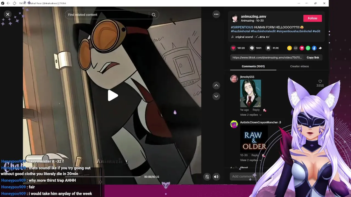Open AutisticClownCrayonMuncher username
Image resolution: width=351 pixels, height=197 pixels.
pos(261,122)
